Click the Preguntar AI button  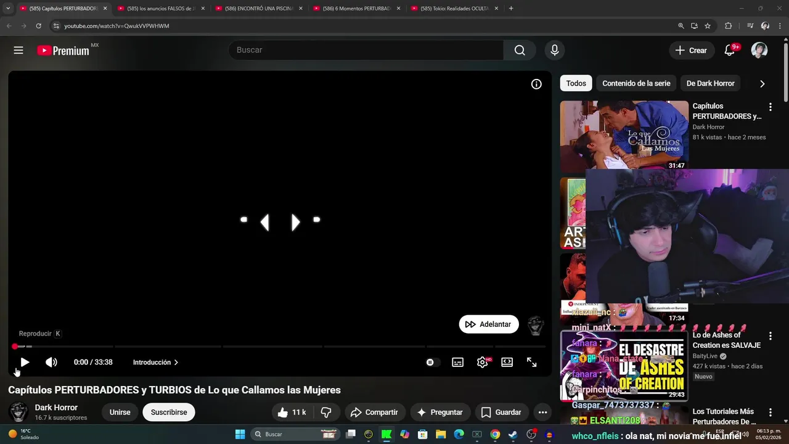440,412
